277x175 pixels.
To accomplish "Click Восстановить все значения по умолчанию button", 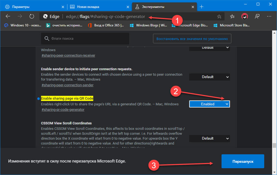I will (x=192, y=39).
